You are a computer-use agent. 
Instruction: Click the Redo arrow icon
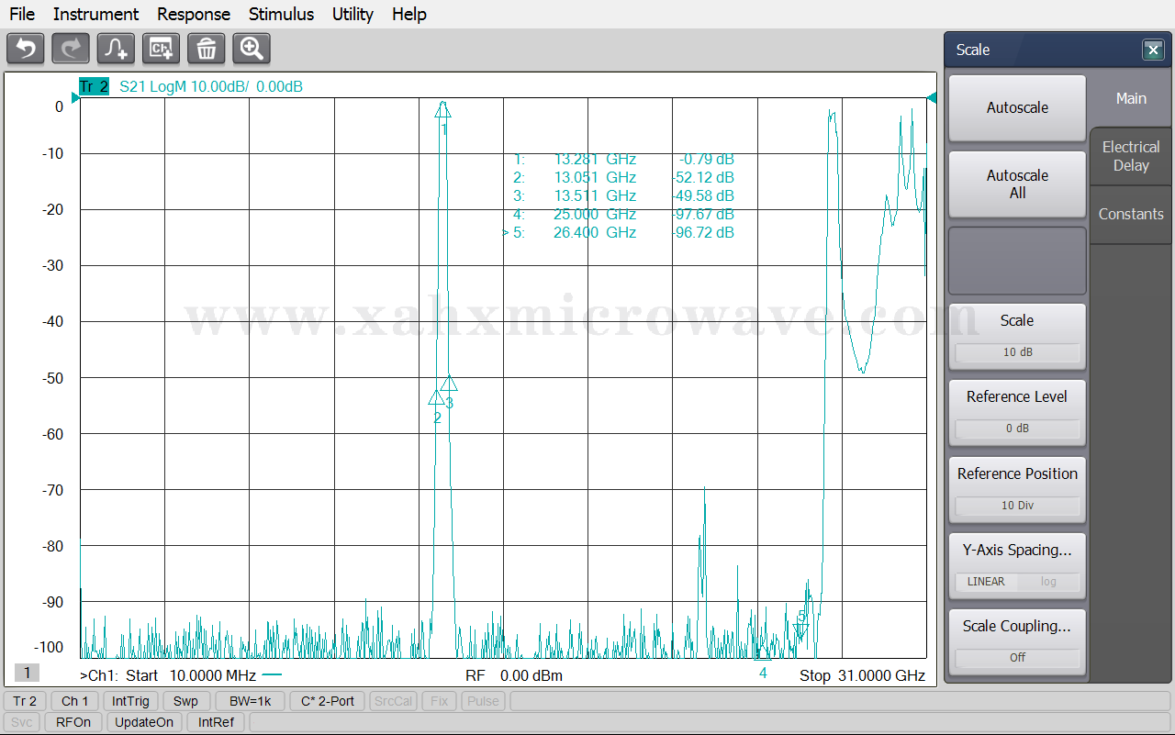coord(71,49)
